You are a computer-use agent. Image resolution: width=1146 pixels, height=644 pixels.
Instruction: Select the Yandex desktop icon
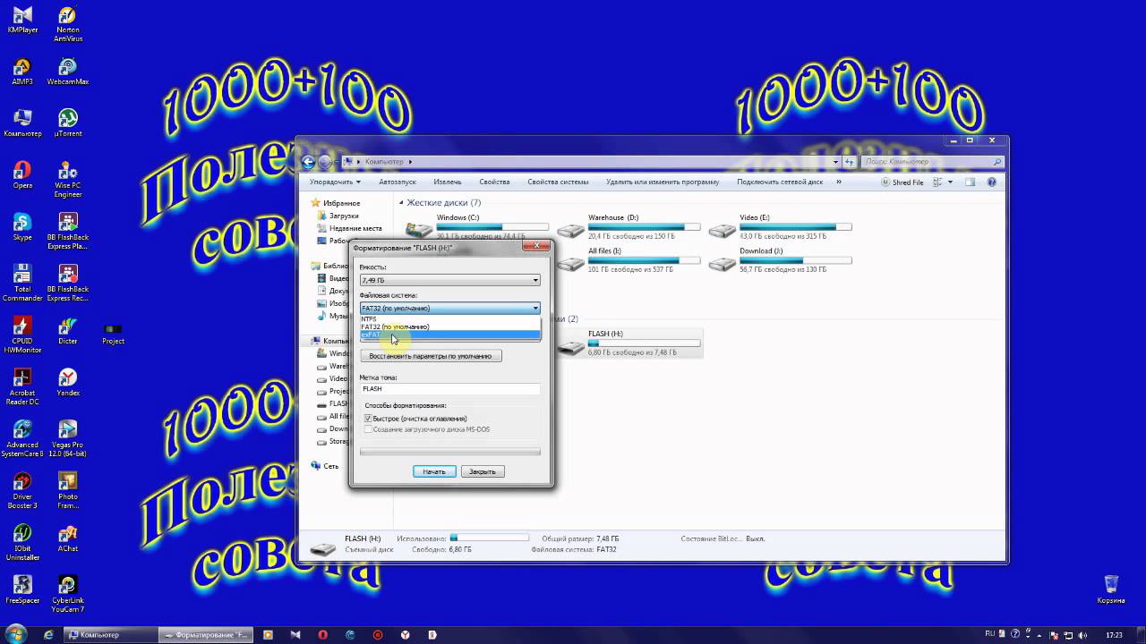68,384
